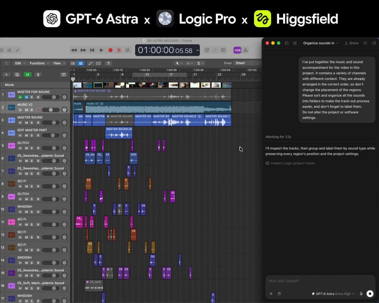Switch to the grid view button
Viewport: 379px width, 303px height.
[x=73, y=63]
